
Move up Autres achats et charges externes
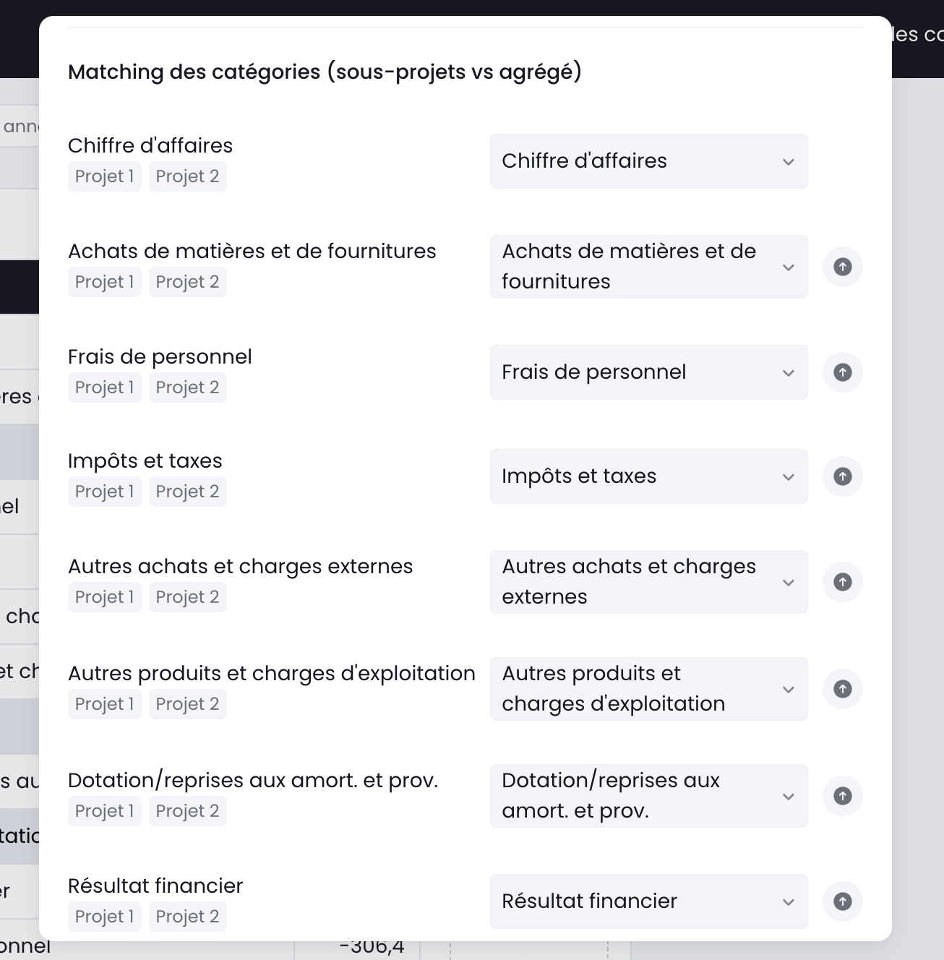(843, 582)
